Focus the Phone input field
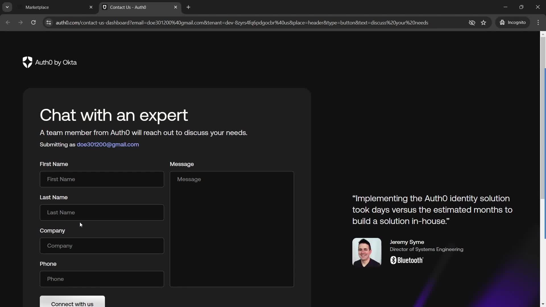Viewport: 546px width, 307px height. click(102, 279)
